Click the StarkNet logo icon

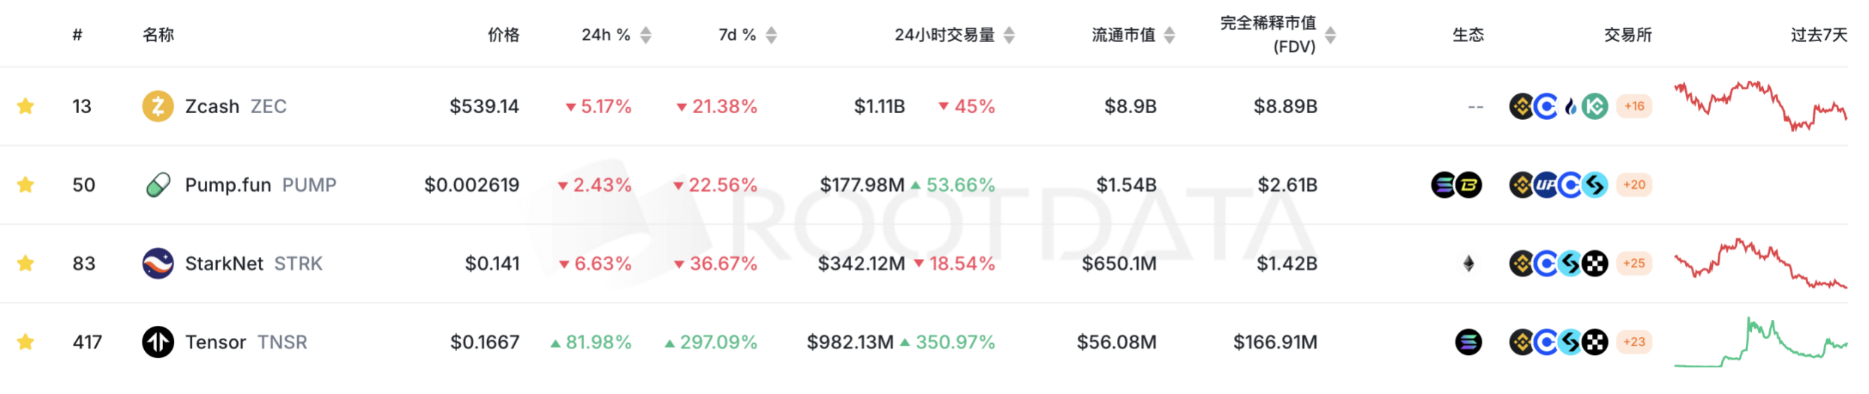point(158,264)
